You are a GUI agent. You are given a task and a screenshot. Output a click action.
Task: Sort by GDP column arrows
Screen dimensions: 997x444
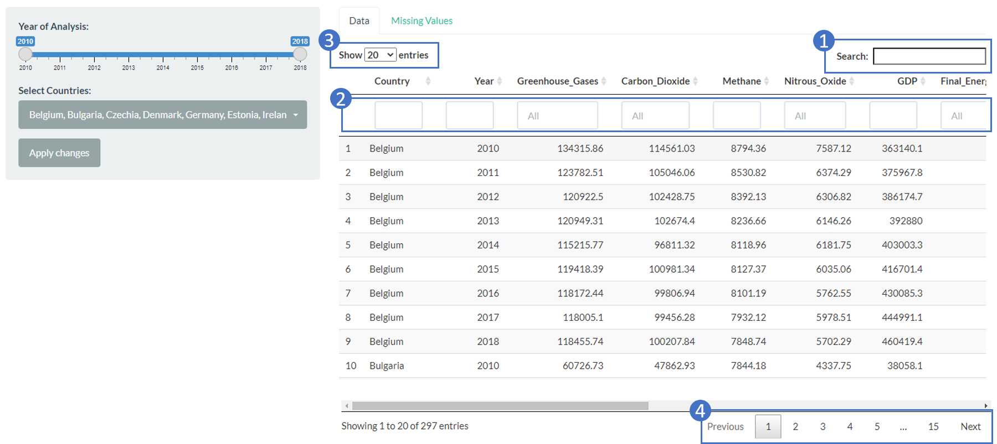pyautogui.click(x=923, y=81)
